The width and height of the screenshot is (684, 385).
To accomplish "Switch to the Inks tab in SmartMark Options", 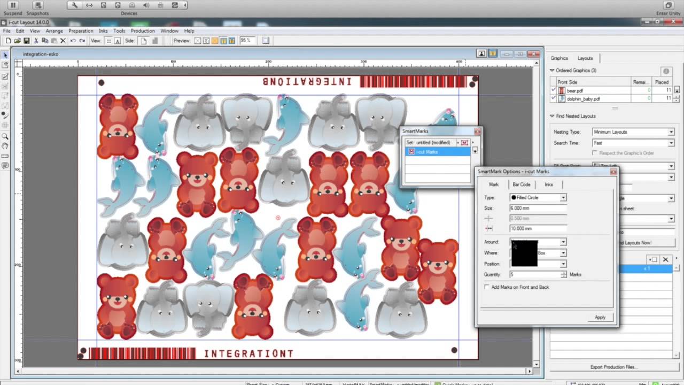I will click(549, 184).
